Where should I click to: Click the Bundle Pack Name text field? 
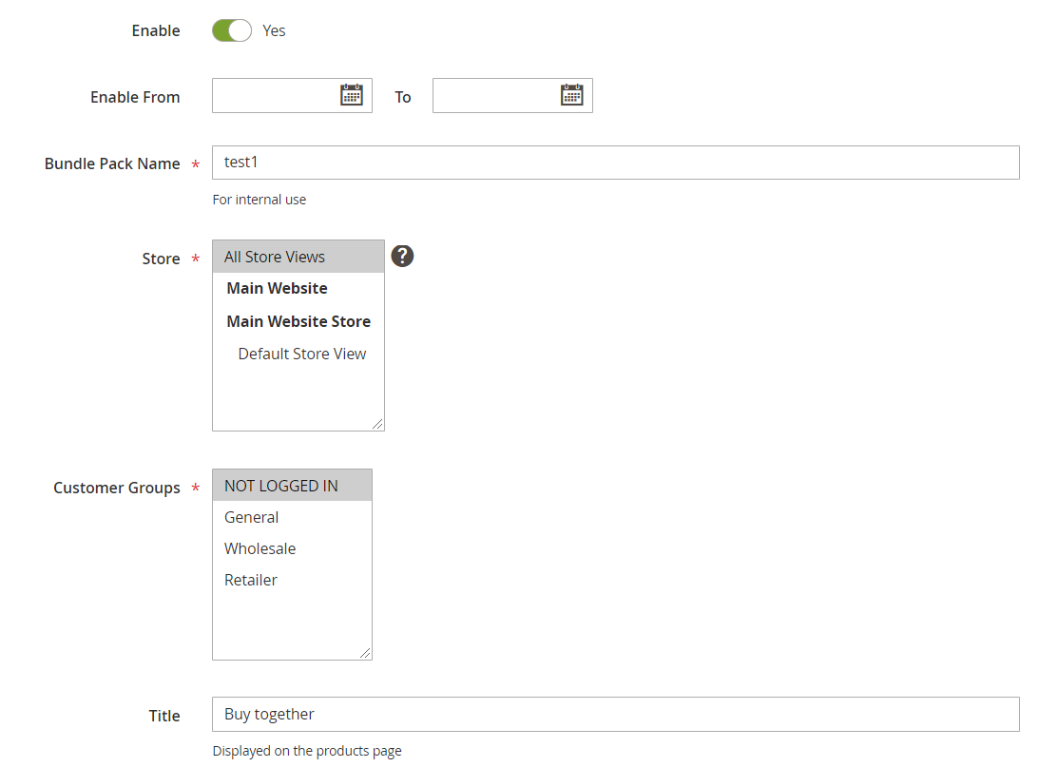coord(615,163)
